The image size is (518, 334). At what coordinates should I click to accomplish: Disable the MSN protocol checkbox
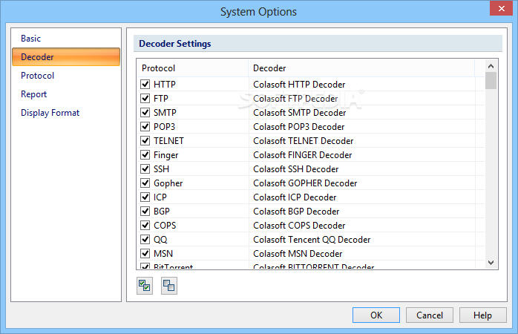pyautogui.click(x=145, y=253)
